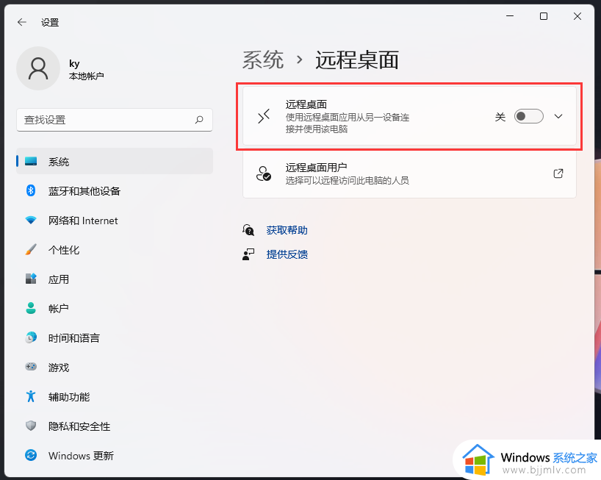The image size is (601, 480).
Task: Click the 查找设置 search field
Action: [x=114, y=120]
